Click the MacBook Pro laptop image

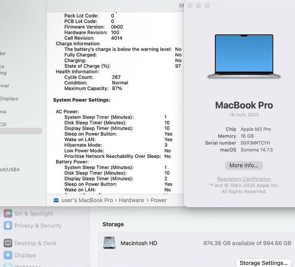244,56
